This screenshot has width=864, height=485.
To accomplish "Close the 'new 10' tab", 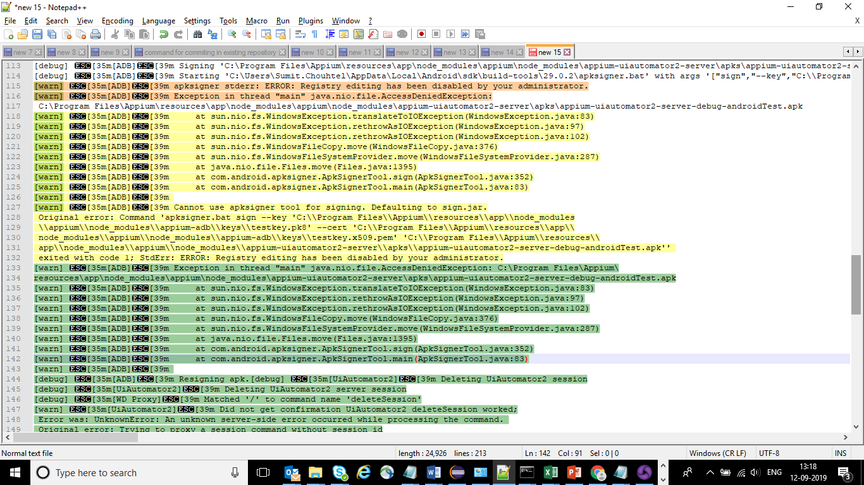I will [x=330, y=52].
